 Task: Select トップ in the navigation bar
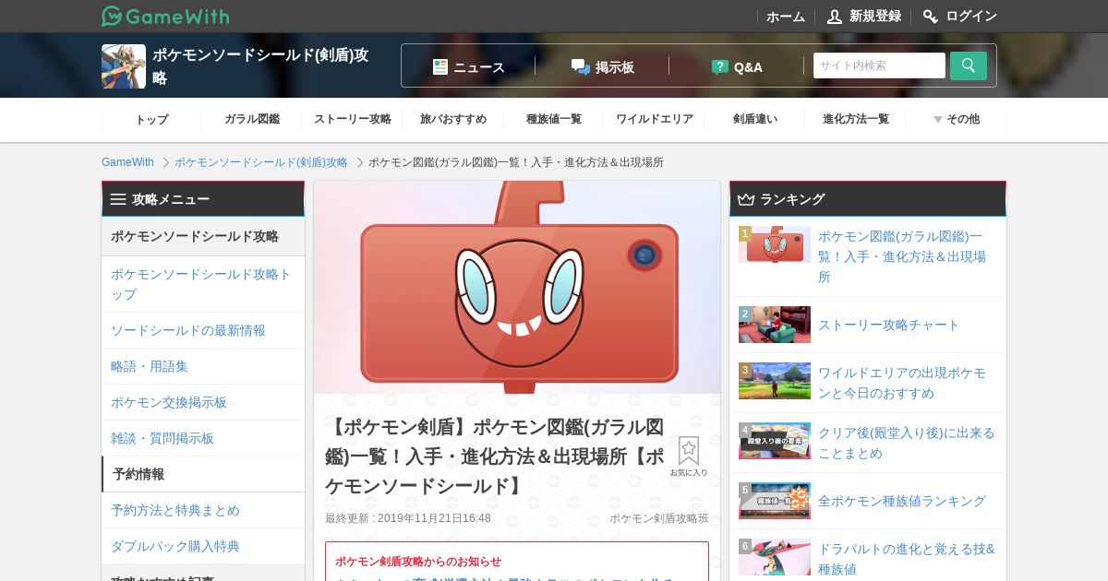[x=151, y=119]
